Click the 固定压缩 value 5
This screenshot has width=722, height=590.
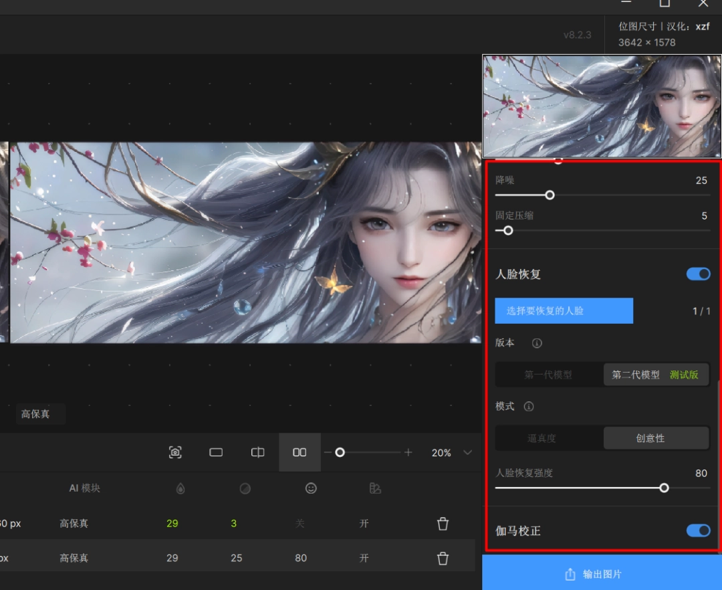coord(704,216)
